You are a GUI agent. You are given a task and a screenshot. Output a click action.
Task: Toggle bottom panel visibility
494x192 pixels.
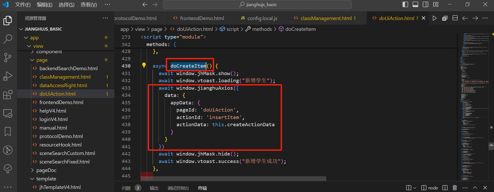click(415, 4)
